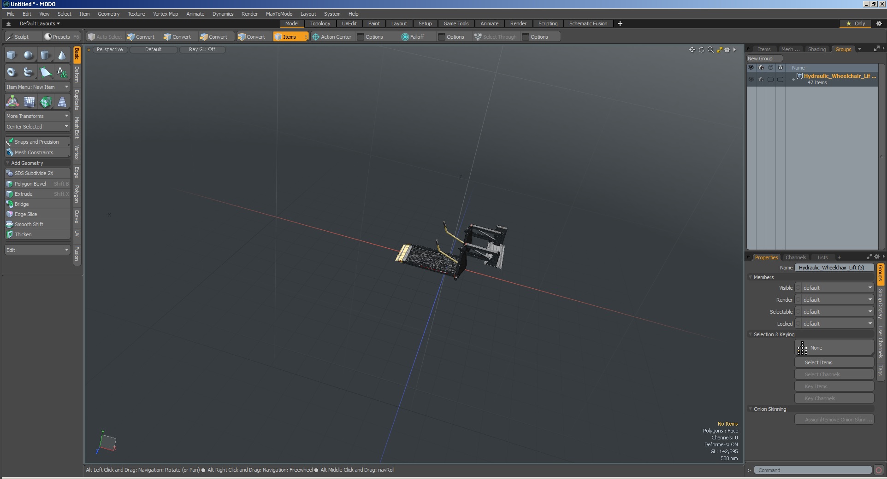This screenshot has height=479, width=887.
Task: Click the Action Center button
Action: [x=332, y=37]
